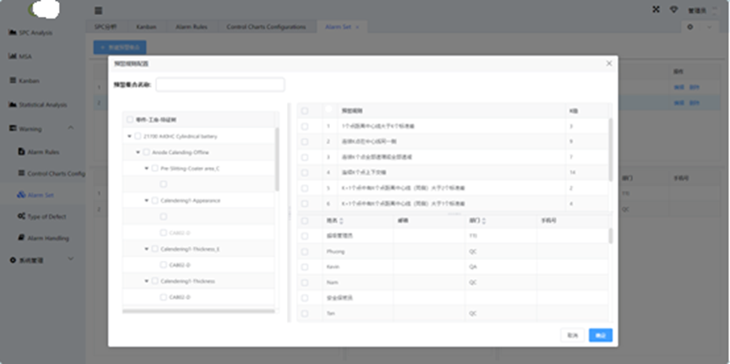Viewport: 730px width, 364px height.
Task: Close the alarm rule configuration dialog
Action: [x=609, y=63]
